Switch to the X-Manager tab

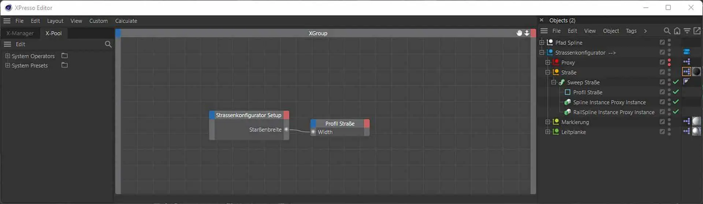(20, 33)
